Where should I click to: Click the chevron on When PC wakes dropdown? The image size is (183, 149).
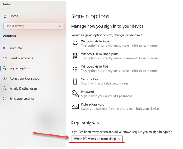[x=119, y=139]
